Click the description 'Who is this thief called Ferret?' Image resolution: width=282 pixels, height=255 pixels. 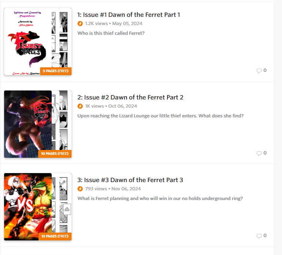(111, 33)
